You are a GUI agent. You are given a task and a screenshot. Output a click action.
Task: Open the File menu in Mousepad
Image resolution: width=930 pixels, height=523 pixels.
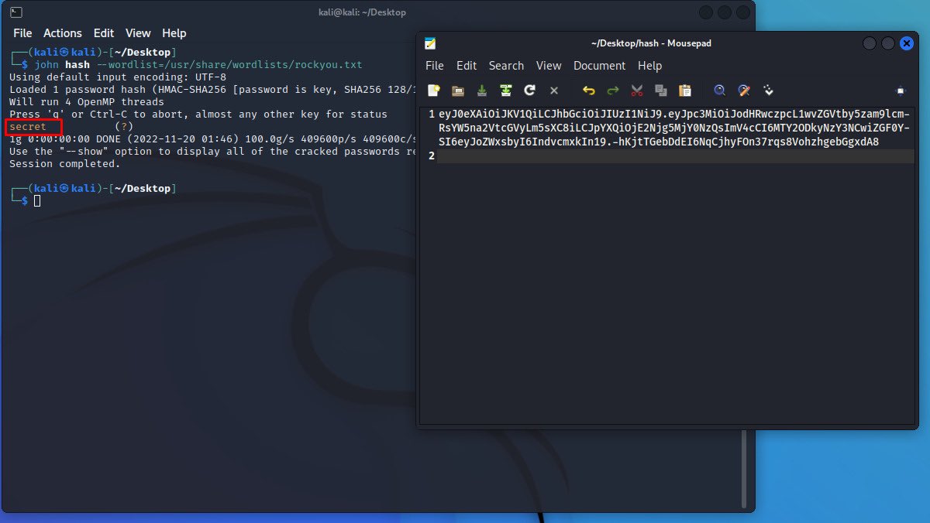click(x=435, y=66)
